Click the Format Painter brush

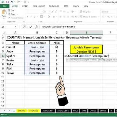click(9, 18)
